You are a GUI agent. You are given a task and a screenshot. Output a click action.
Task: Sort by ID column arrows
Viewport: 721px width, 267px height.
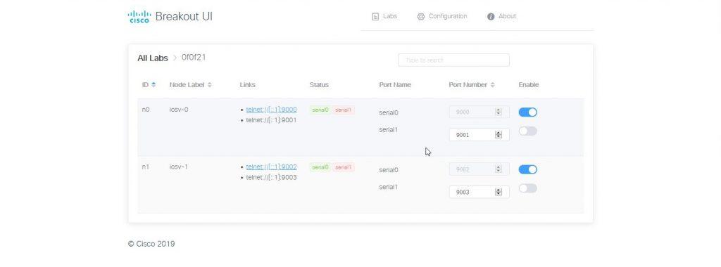(153, 85)
